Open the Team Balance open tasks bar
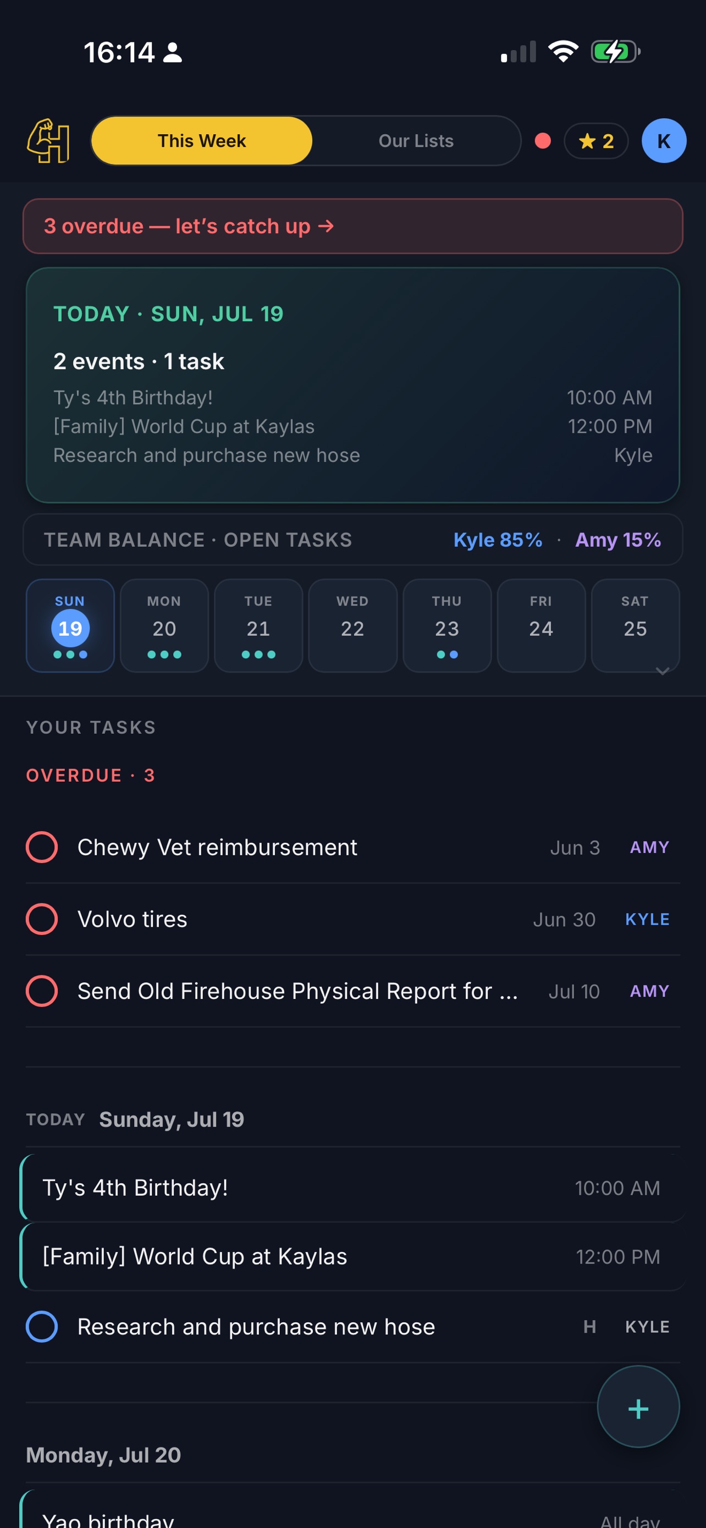The height and width of the screenshot is (1528, 706). pos(352,539)
